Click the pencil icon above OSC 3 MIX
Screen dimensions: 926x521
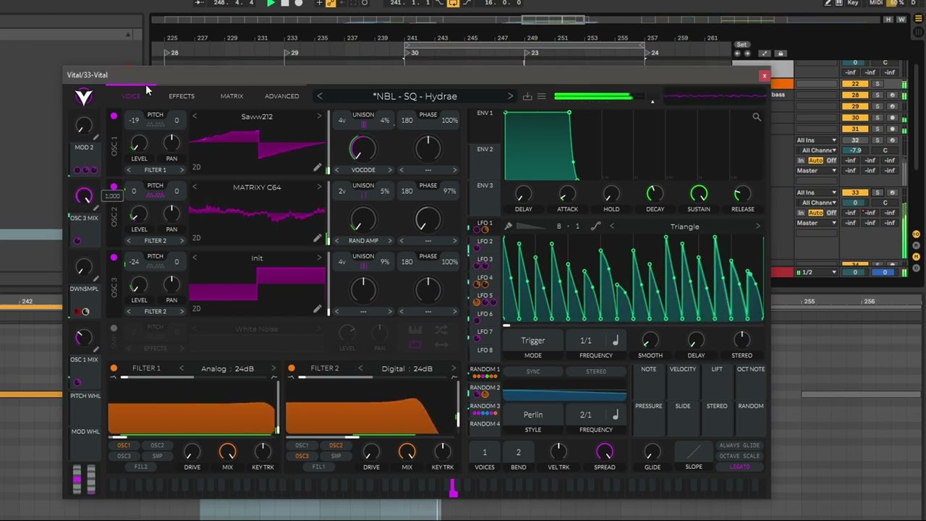click(96, 208)
